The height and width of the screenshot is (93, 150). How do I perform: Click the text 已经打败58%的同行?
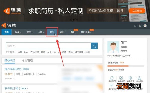[116, 70]
